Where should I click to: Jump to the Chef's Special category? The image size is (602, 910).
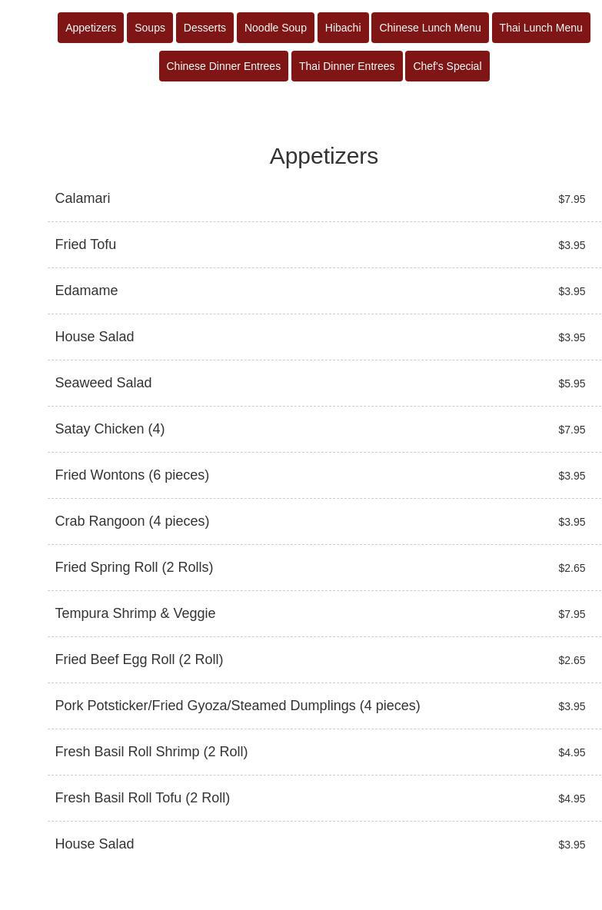pyautogui.click(x=447, y=66)
